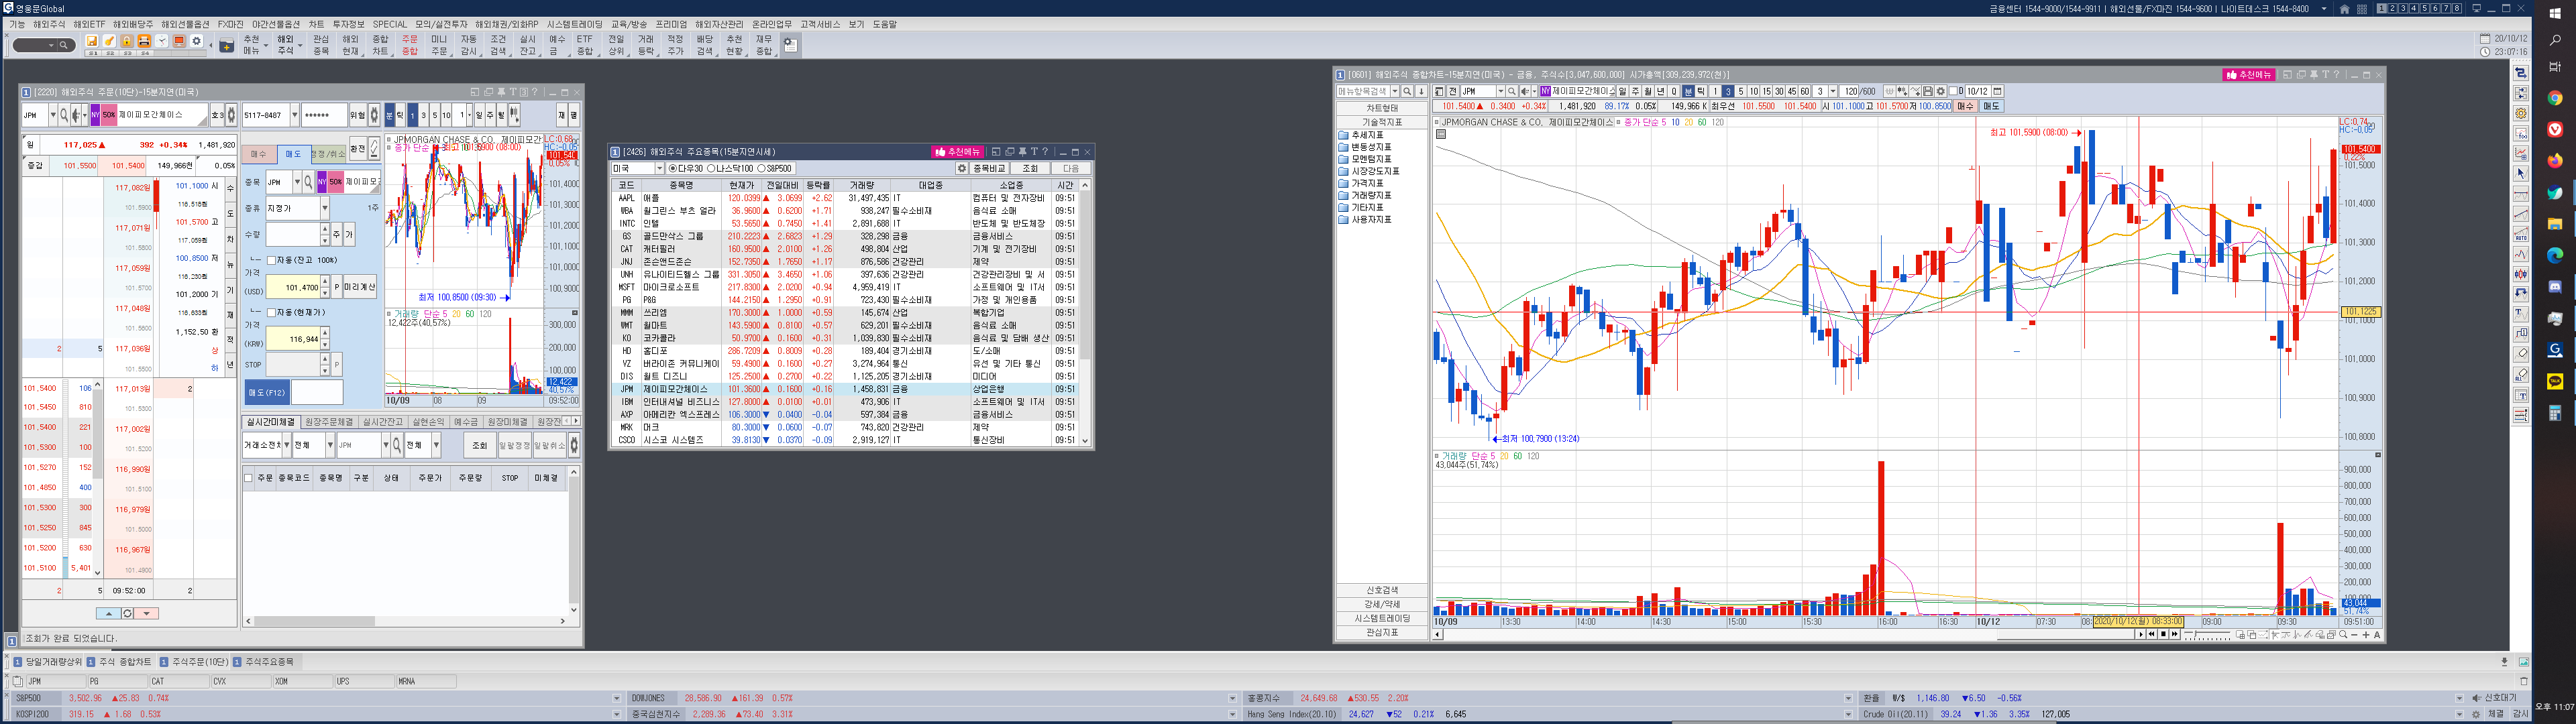
Task: Check the 자동(현재가) checkbox
Action: (272, 313)
